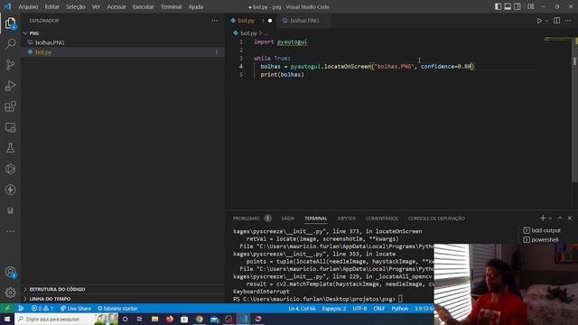Open the Jupyter panel tab

[347, 218]
